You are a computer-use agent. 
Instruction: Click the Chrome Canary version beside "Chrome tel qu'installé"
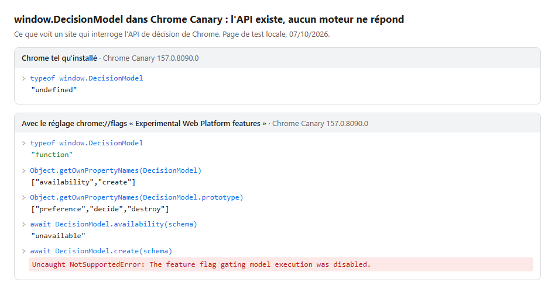pyautogui.click(x=151, y=58)
